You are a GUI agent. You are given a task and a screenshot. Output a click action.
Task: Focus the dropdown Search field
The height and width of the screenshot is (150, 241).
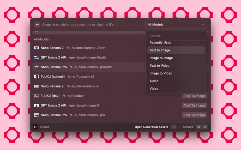tap(176, 36)
